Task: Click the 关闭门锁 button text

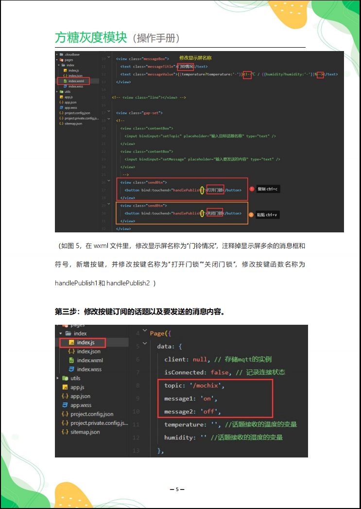Action: pyautogui.click(x=215, y=213)
